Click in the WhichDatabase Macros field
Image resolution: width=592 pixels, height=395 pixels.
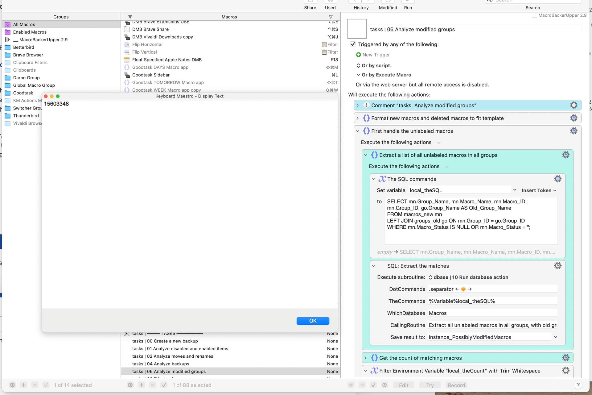click(x=492, y=313)
